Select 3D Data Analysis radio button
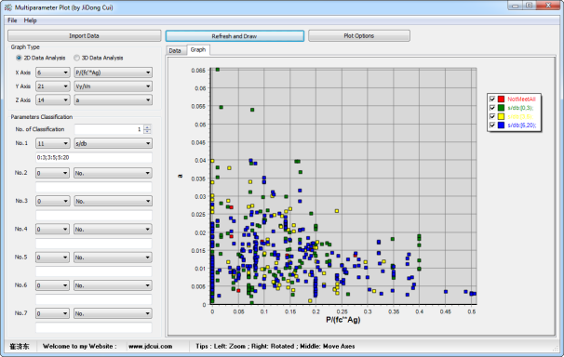 (x=99, y=58)
